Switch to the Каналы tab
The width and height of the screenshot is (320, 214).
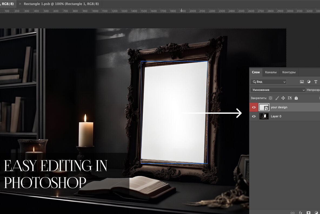coord(271,72)
